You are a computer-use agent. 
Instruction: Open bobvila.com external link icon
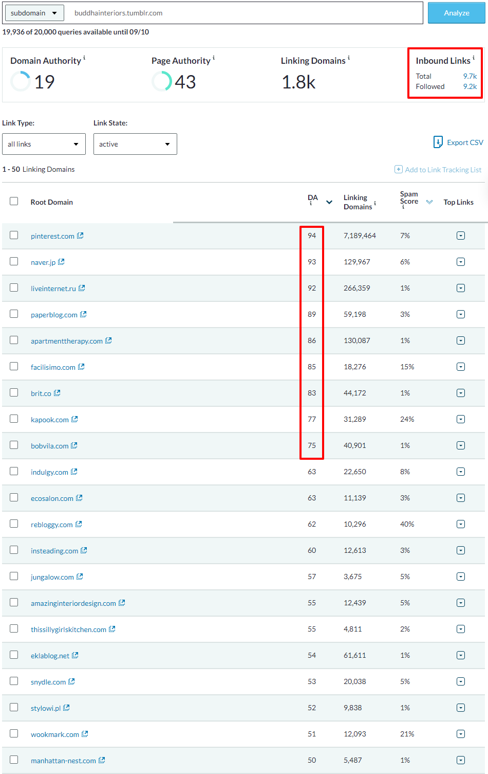[x=74, y=445]
